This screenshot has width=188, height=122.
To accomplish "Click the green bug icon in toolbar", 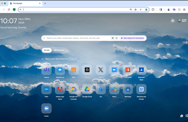I will pos(169,10).
